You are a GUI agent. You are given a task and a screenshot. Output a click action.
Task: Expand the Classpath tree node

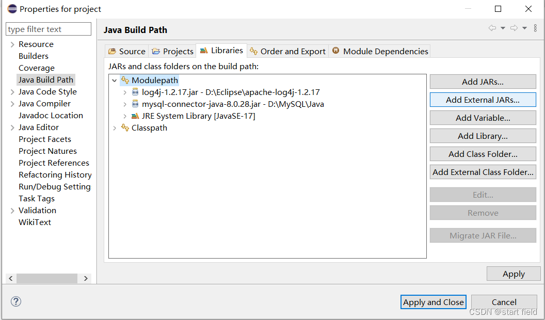[115, 127]
